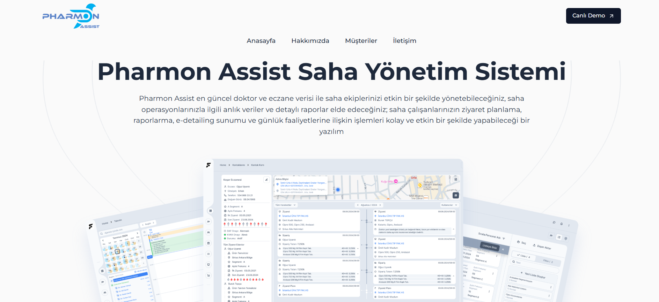Image resolution: width=659 pixels, height=302 pixels.
Task: Go to next month after Ağustos / 2024
Action: (380, 205)
